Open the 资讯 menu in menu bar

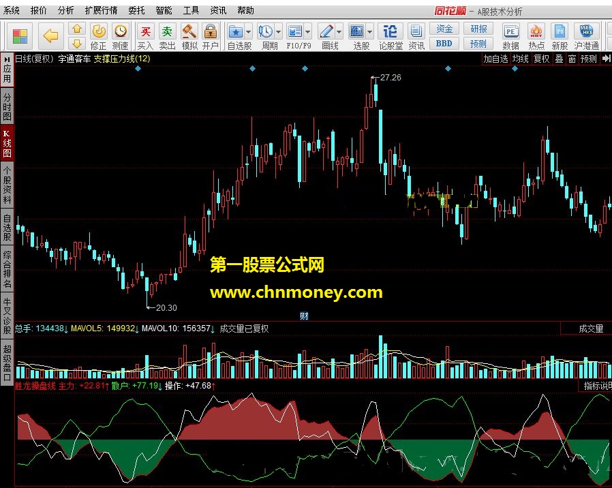[x=218, y=10]
